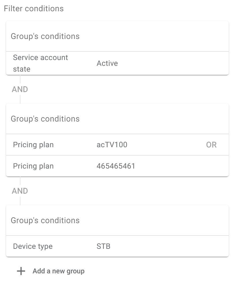Click the first AND connector label

click(20, 89)
